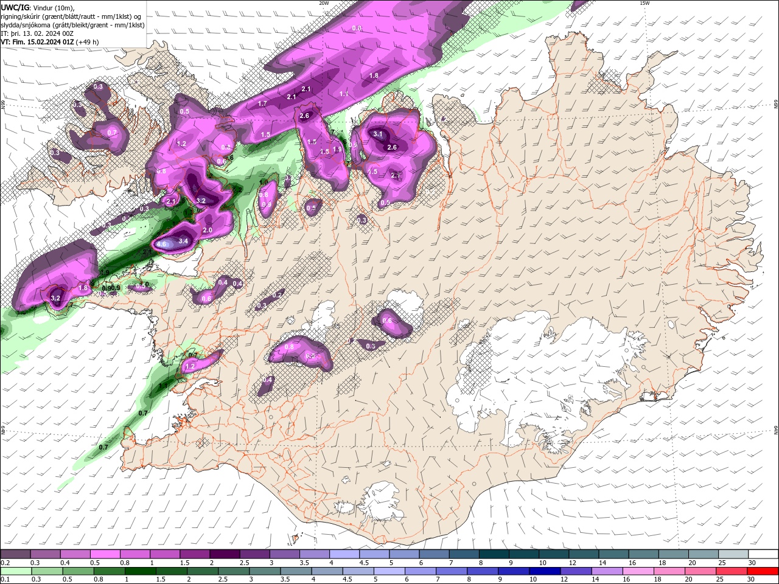Click the VT: Fim. 15.02.2024 01Z (+49 h) line
Screen dimensions: 779x584
(49, 42)
